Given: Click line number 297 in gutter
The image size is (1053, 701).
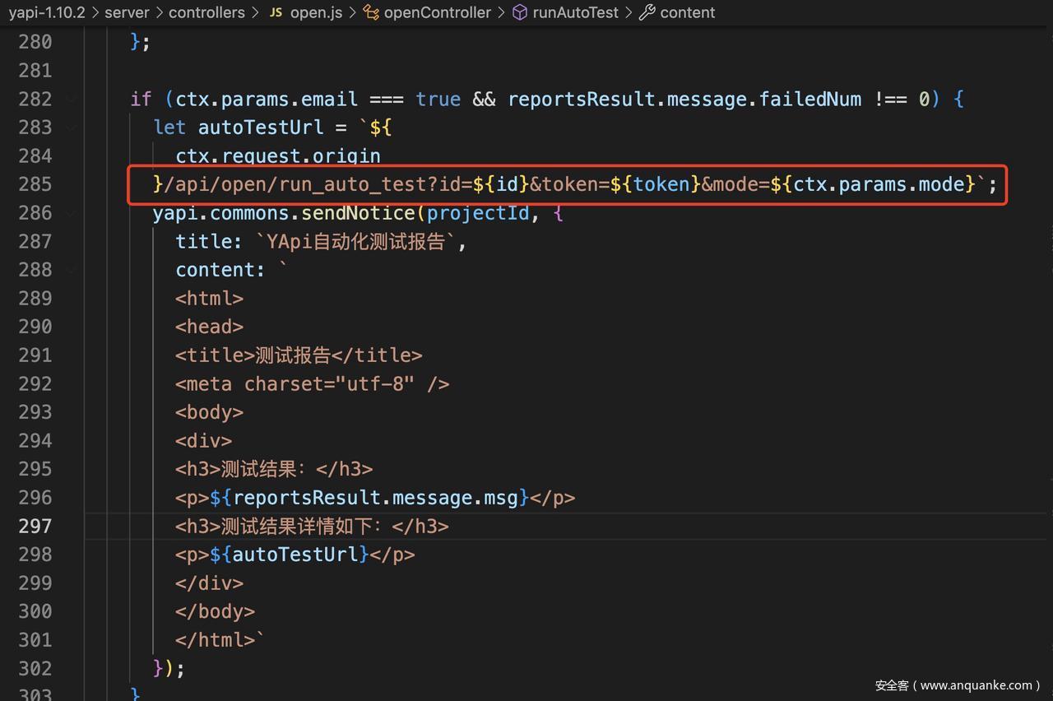Looking at the screenshot, I should coord(35,526).
